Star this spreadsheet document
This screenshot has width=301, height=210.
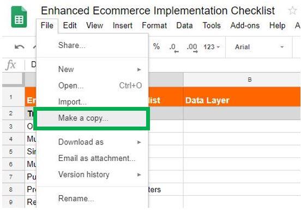click(292, 10)
